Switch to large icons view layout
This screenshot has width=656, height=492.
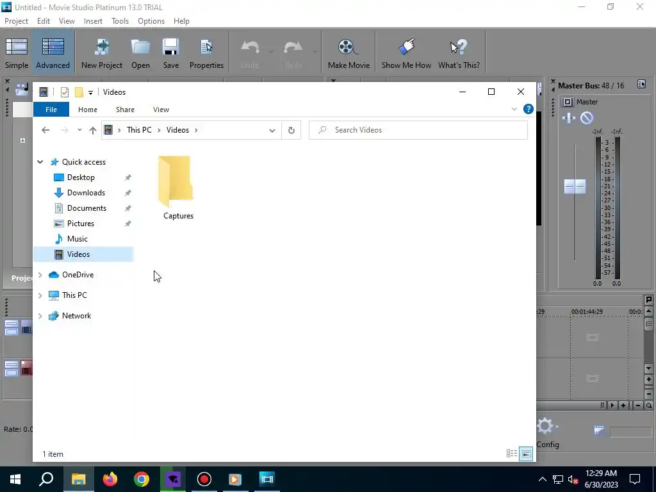pos(527,454)
